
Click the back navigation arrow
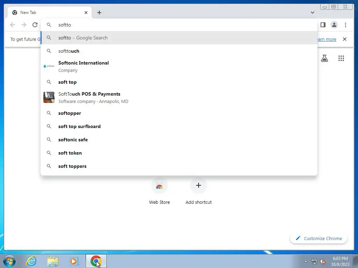click(13, 25)
